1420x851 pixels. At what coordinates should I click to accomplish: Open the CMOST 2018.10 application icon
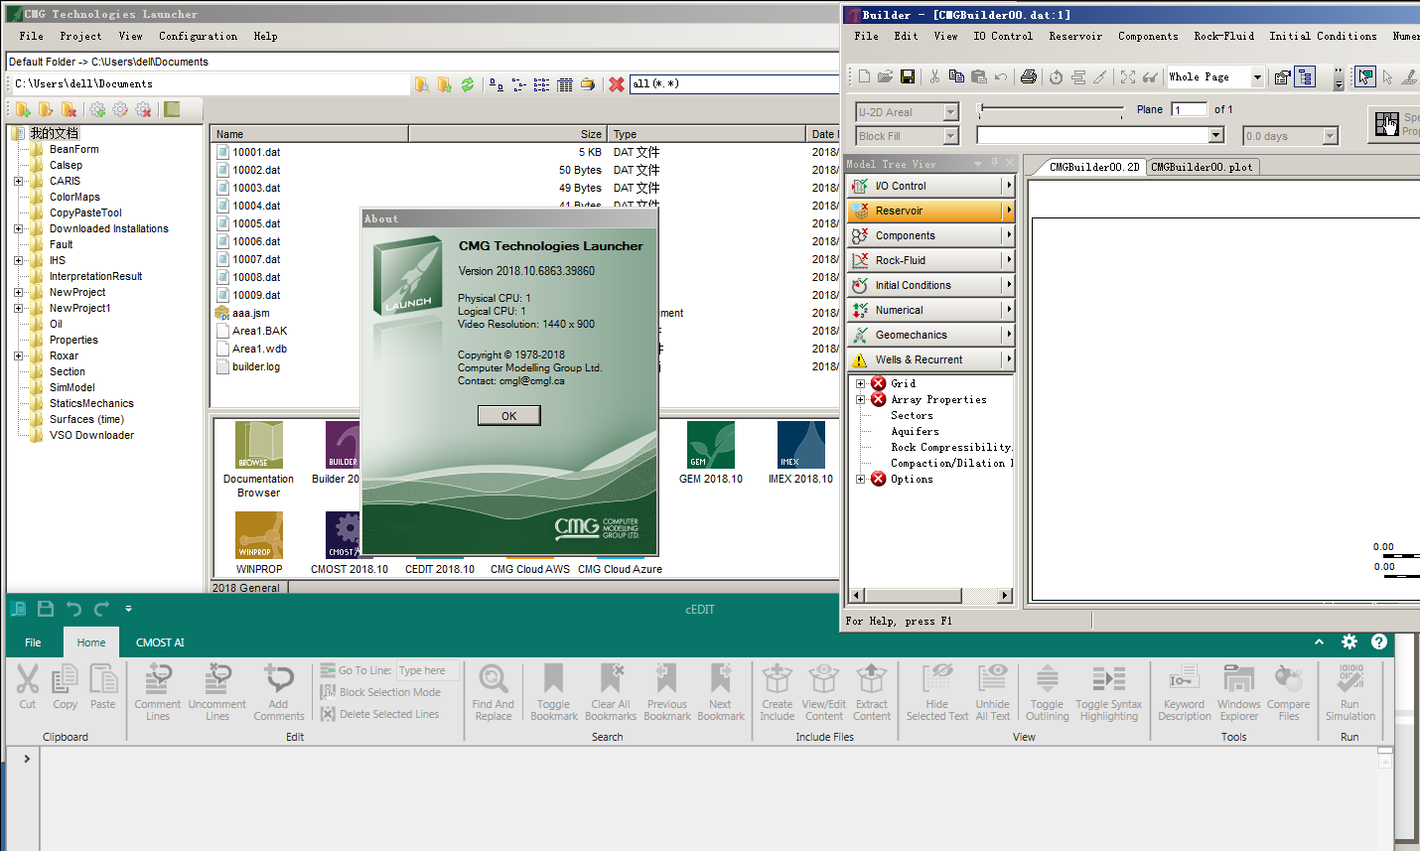(344, 536)
